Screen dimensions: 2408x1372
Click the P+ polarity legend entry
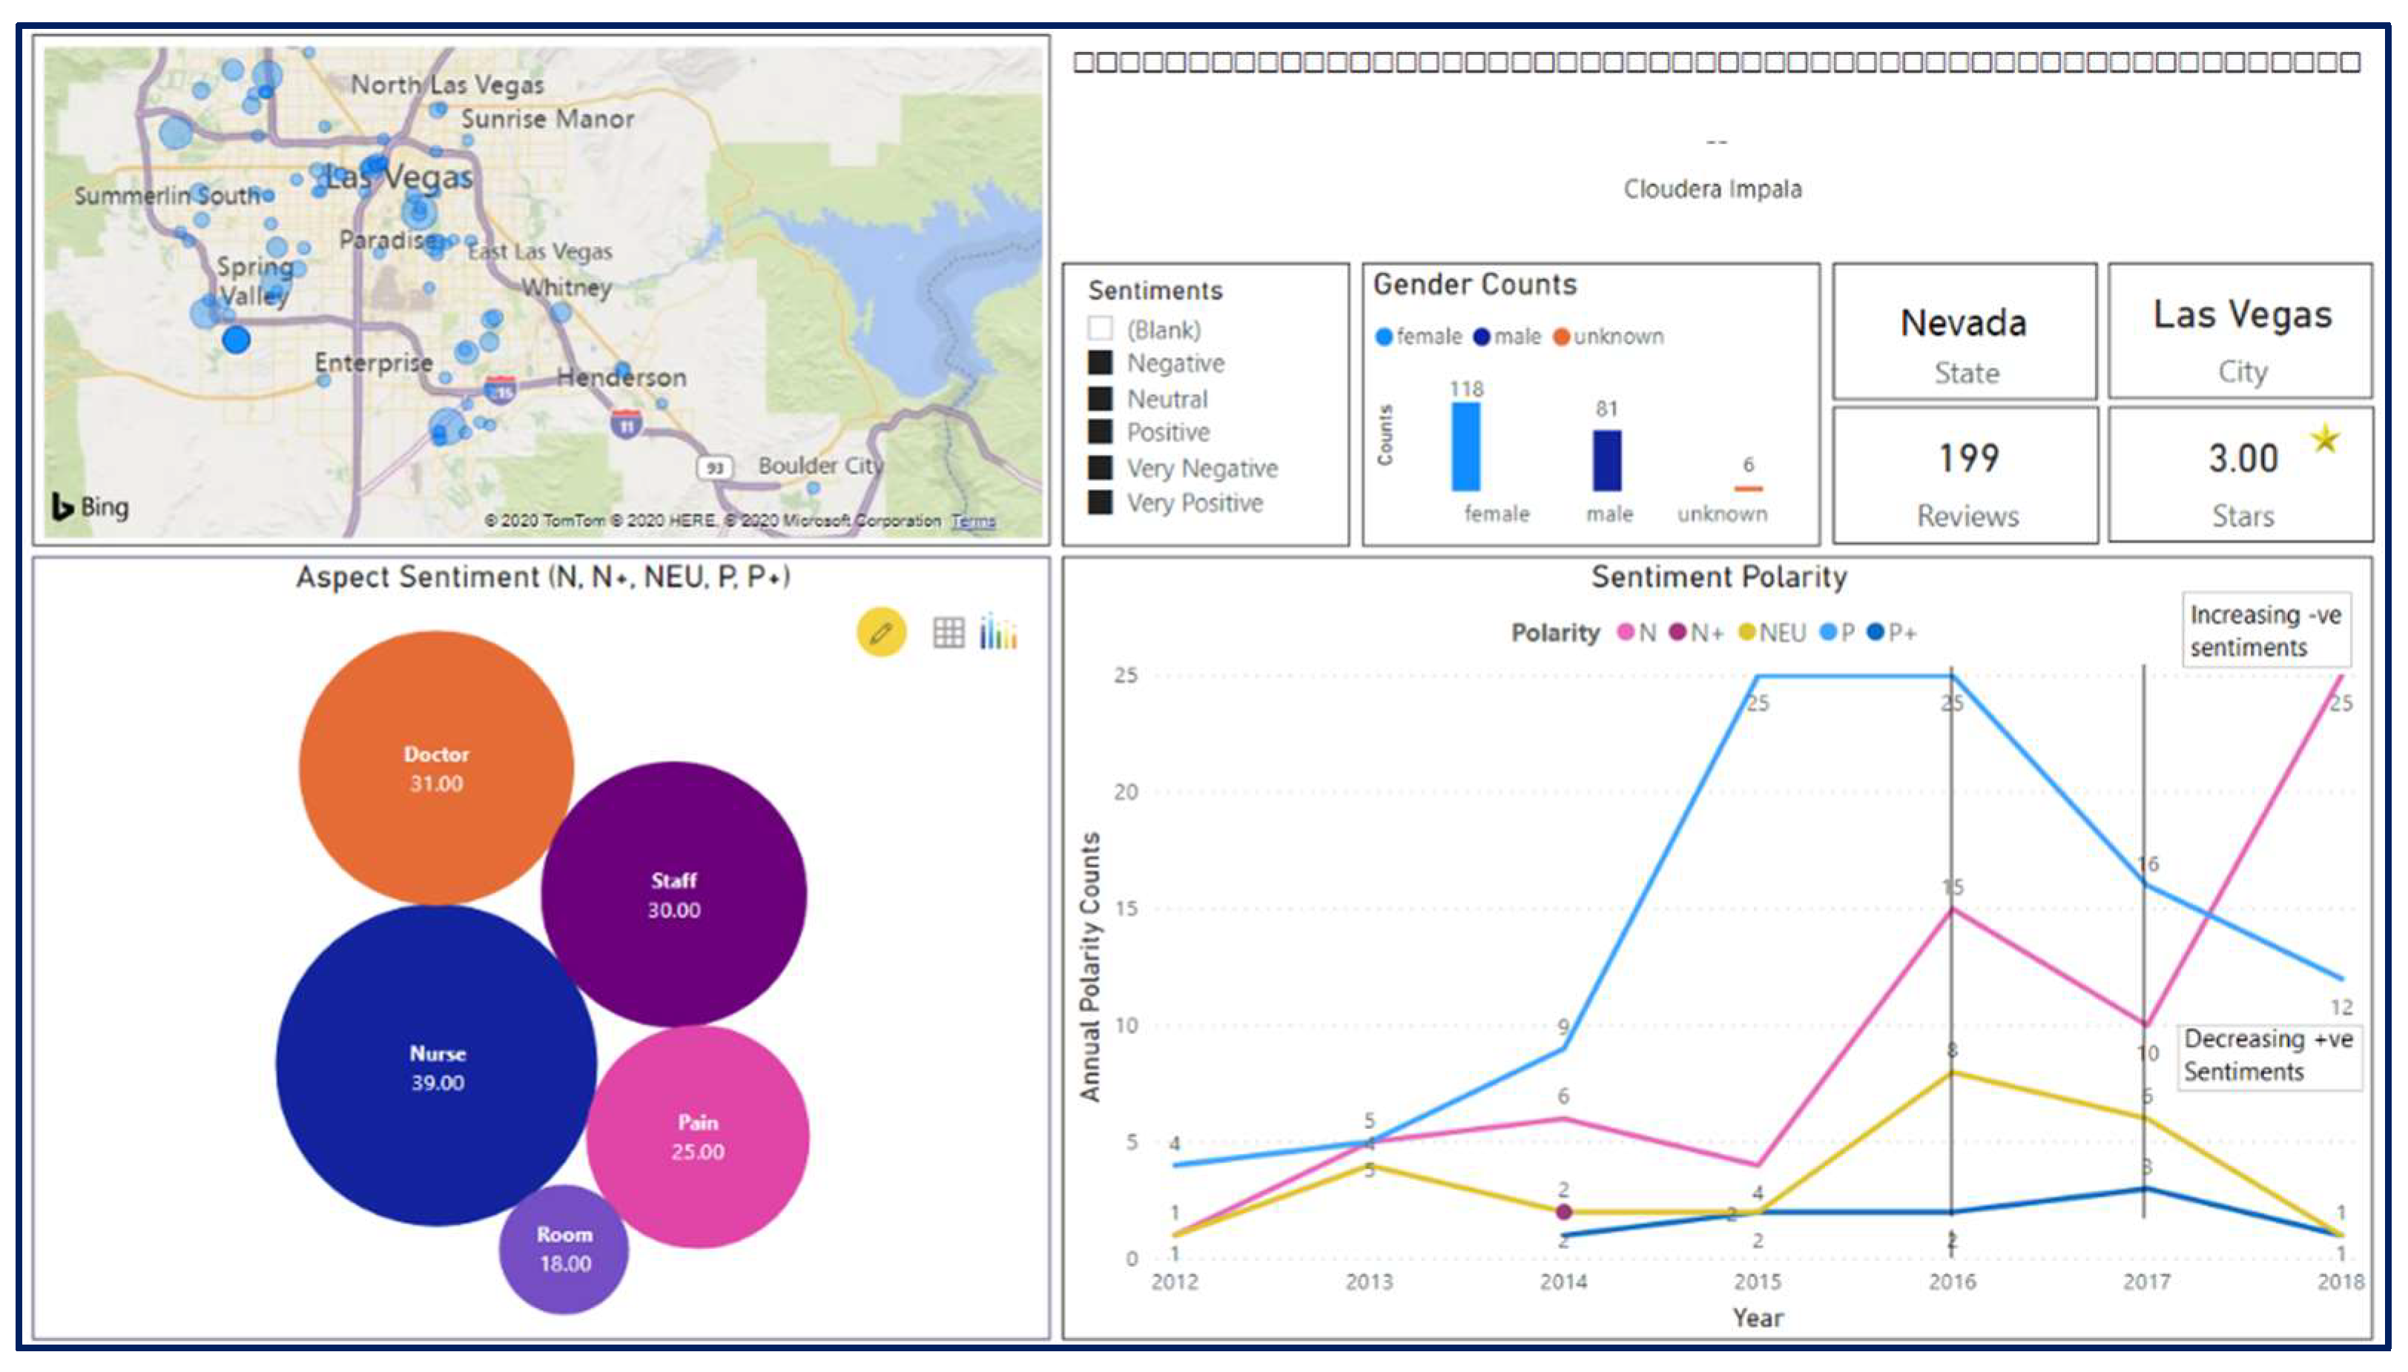[1891, 632]
